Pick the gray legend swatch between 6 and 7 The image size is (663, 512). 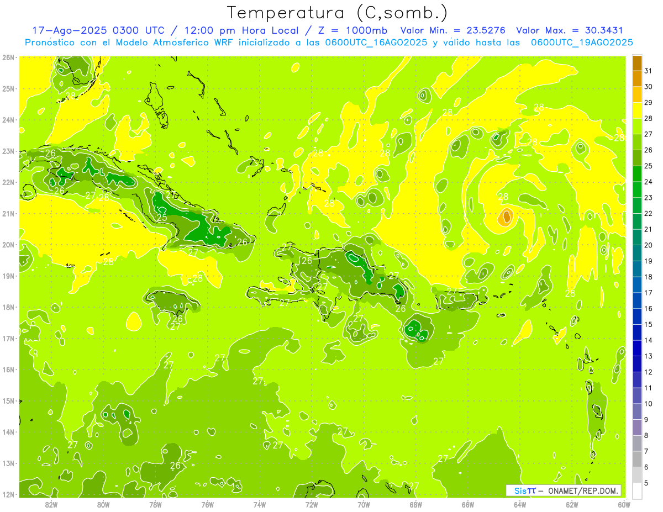pos(637,460)
